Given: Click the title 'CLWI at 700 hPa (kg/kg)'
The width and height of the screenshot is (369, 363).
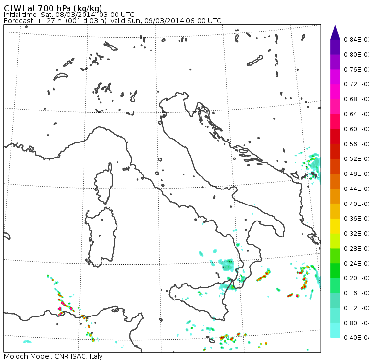Looking at the screenshot, I should pos(53,8).
